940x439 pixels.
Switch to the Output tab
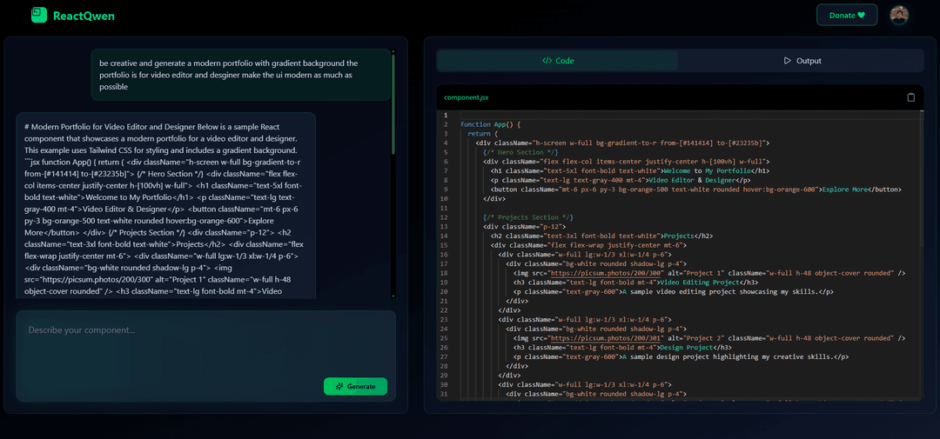click(x=802, y=61)
